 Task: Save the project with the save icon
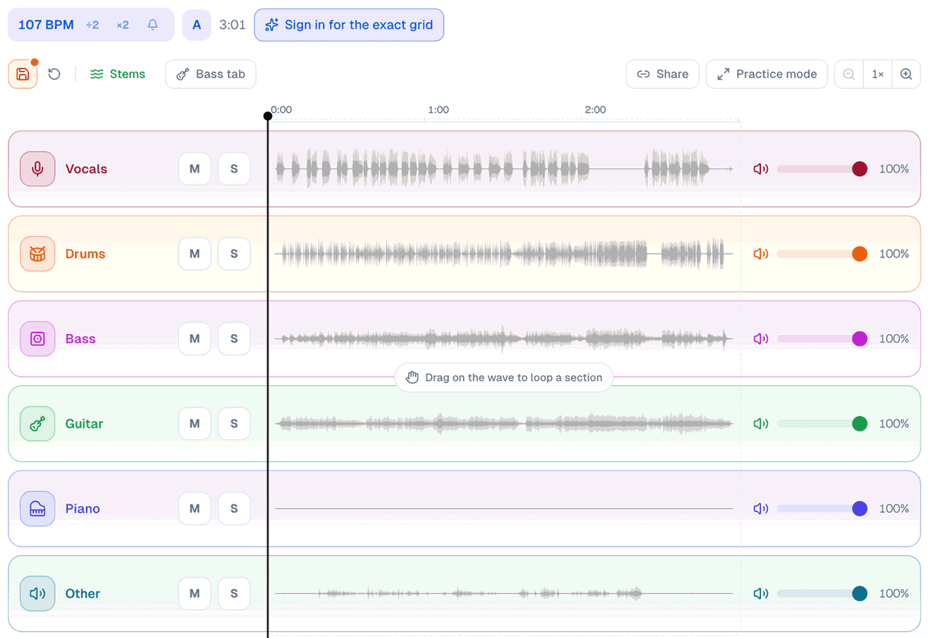(22, 74)
